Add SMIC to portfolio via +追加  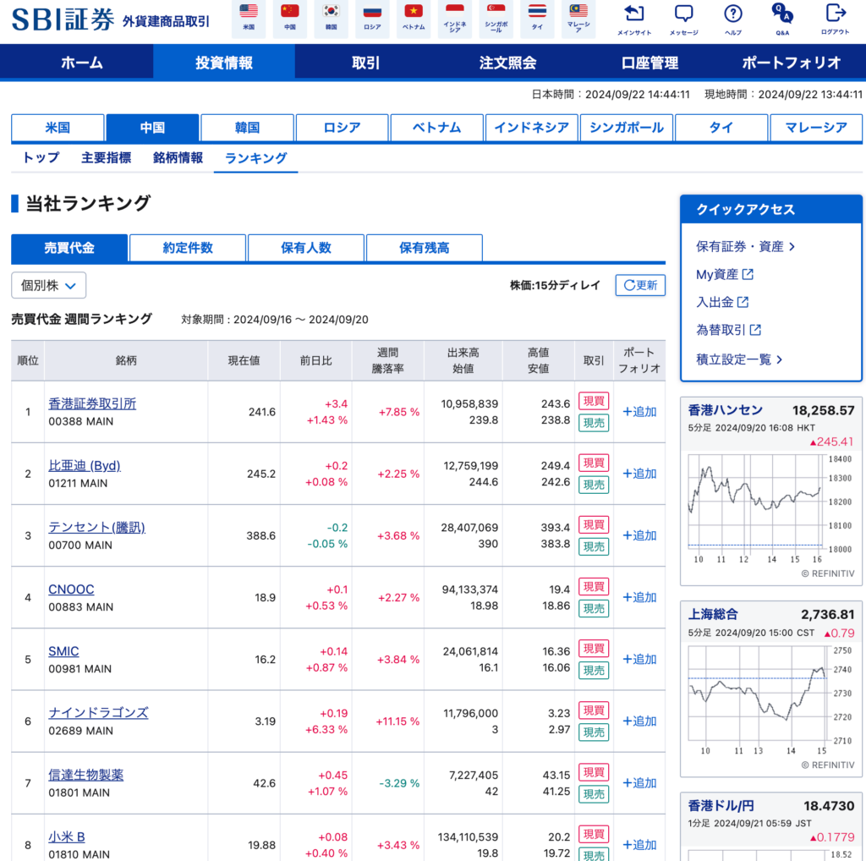639,659
